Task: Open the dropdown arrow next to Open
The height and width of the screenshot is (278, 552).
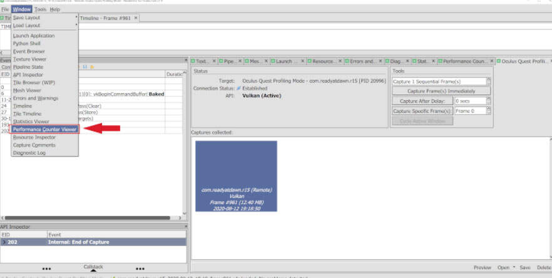Action: pyautogui.click(x=514, y=267)
